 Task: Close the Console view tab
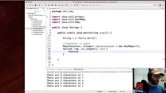click(82, 69)
